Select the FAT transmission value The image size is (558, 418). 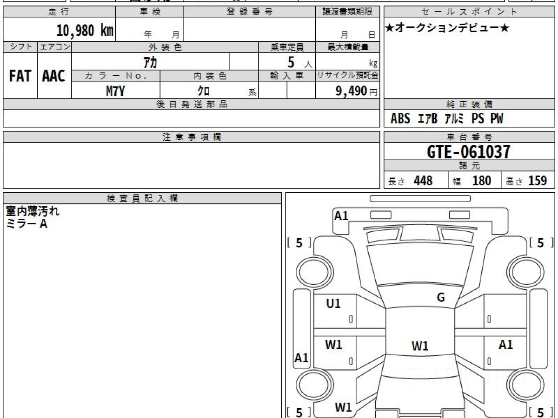(20, 76)
